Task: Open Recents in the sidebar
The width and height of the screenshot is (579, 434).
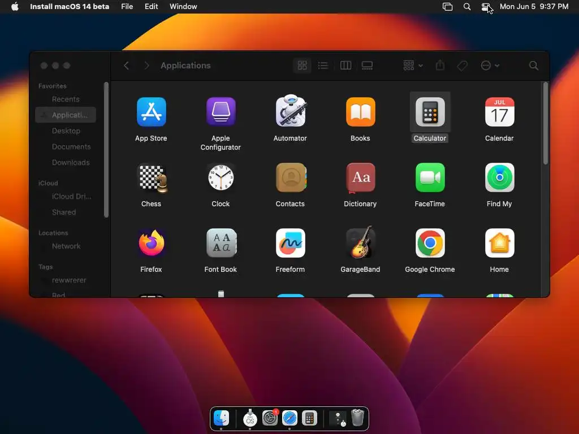Action: (66, 99)
